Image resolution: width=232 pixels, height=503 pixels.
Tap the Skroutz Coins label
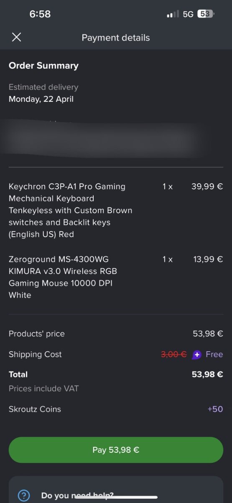(x=35, y=409)
